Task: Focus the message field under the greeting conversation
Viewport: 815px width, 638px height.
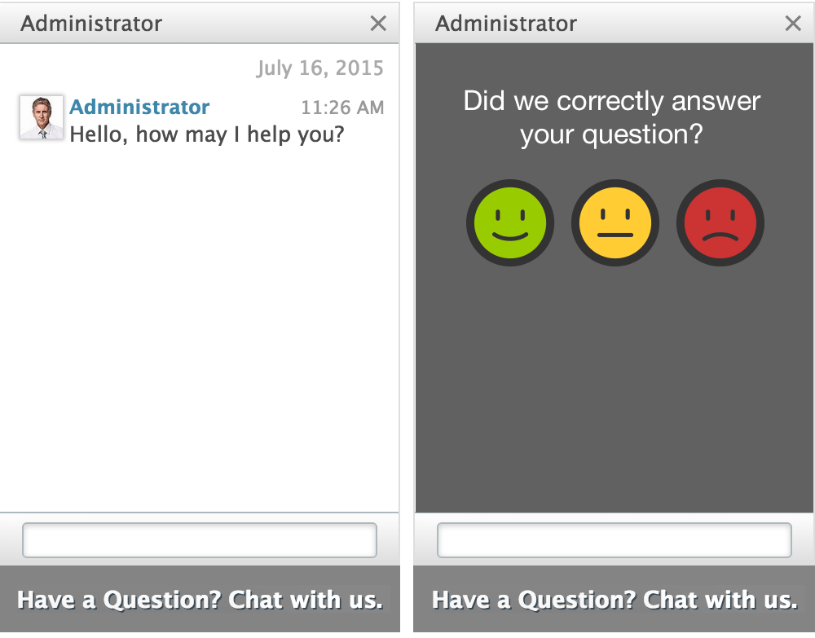Action: (200, 540)
